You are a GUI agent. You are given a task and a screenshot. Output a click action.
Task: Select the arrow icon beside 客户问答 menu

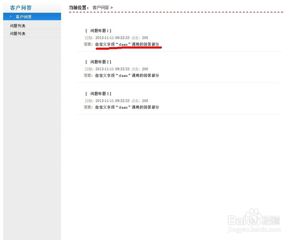coord(11,17)
